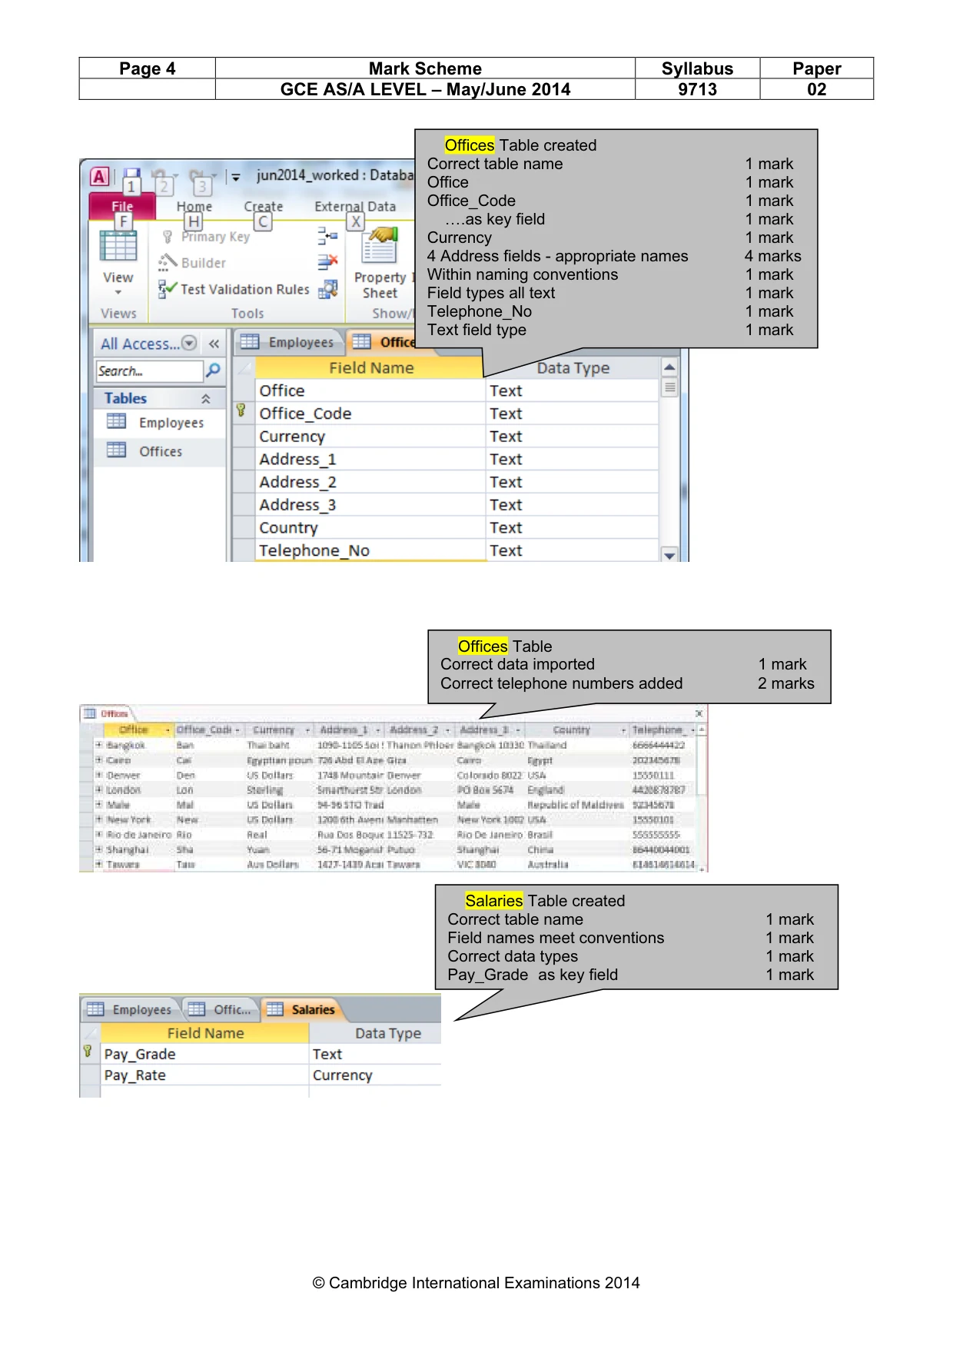The image size is (953, 1349).
Task: Select the Offices table in navigation pane
Action: pyautogui.click(x=160, y=451)
